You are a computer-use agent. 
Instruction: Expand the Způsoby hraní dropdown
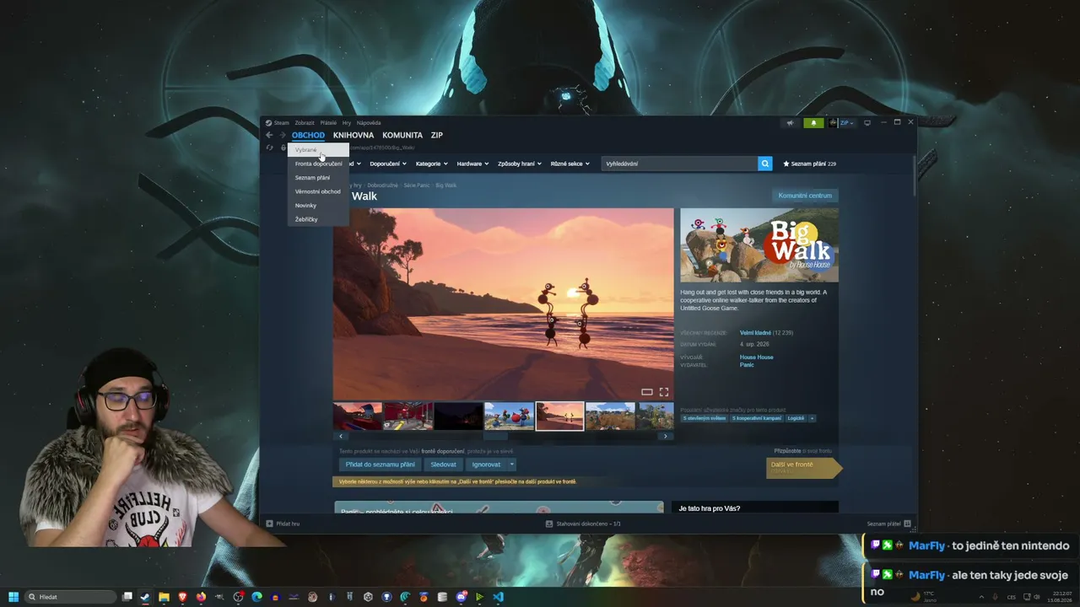pos(520,164)
